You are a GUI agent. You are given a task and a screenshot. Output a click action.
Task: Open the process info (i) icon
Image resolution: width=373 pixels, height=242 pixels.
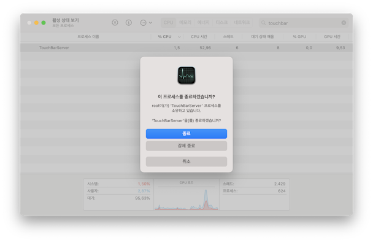tap(129, 23)
